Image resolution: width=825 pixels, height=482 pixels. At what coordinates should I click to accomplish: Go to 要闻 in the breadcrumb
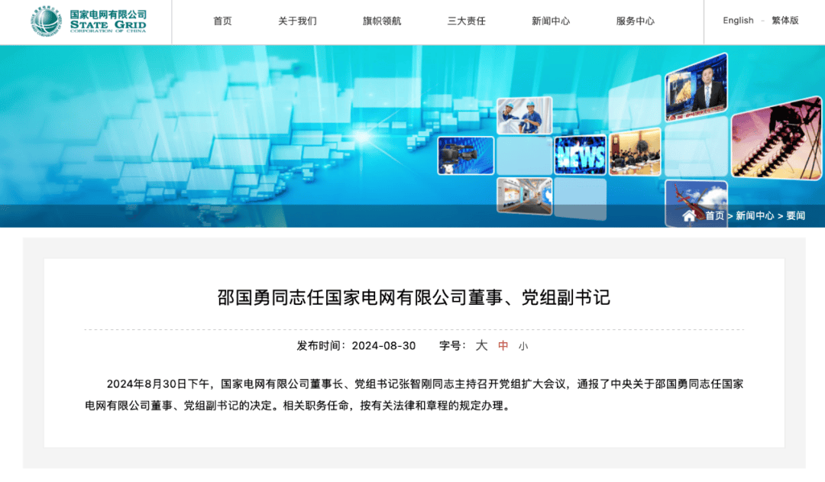click(x=795, y=215)
